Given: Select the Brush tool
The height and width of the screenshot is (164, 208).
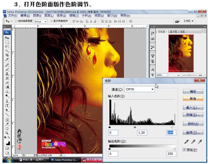Looking at the screenshot, I should pos(7,69).
